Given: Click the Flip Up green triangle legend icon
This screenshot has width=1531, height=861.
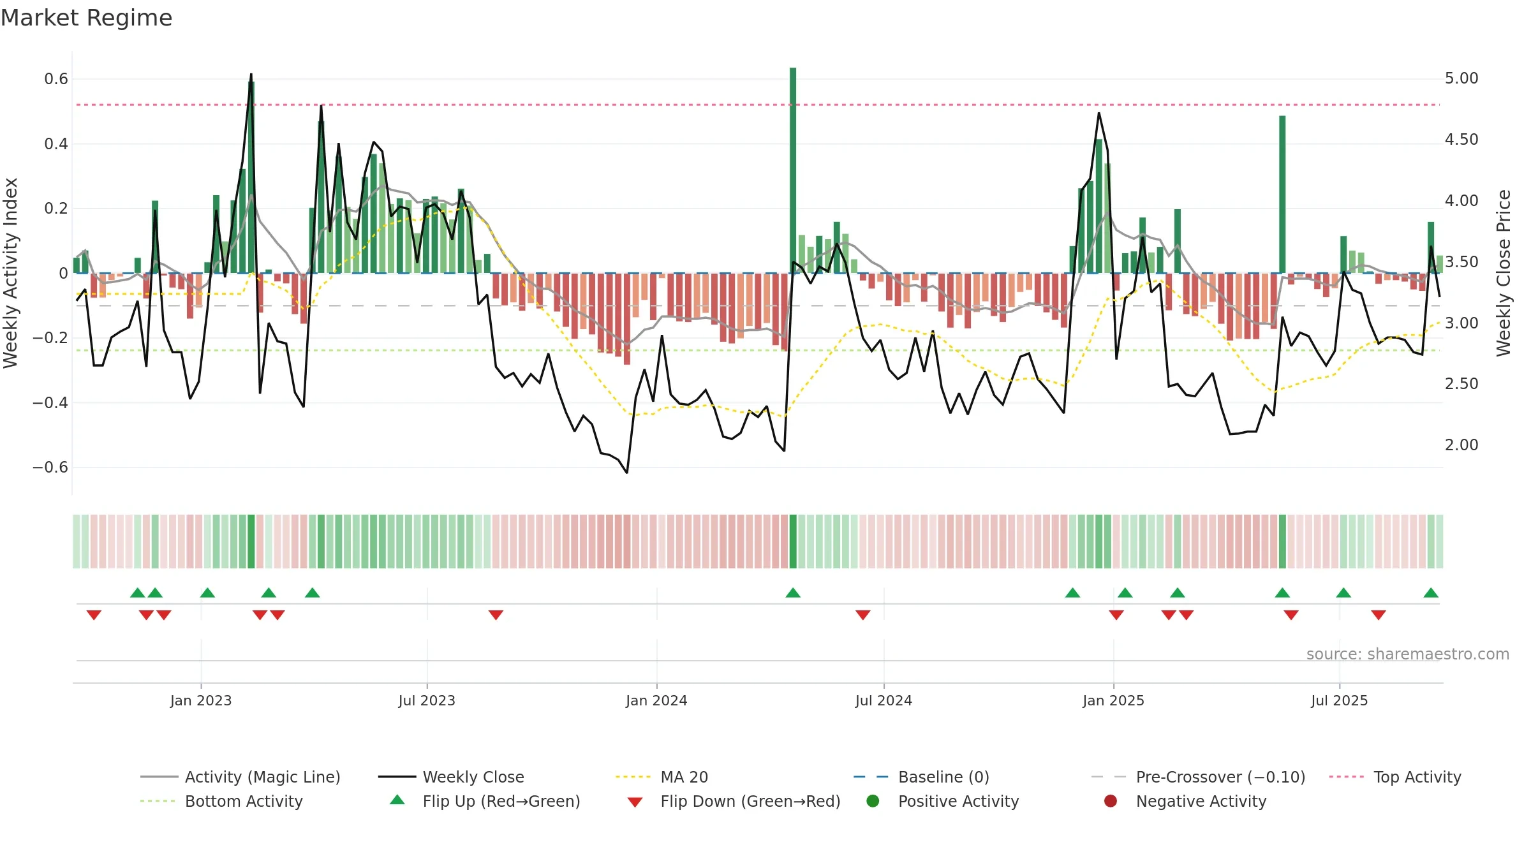Looking at the screenshot, I should [x=397, y=800].
